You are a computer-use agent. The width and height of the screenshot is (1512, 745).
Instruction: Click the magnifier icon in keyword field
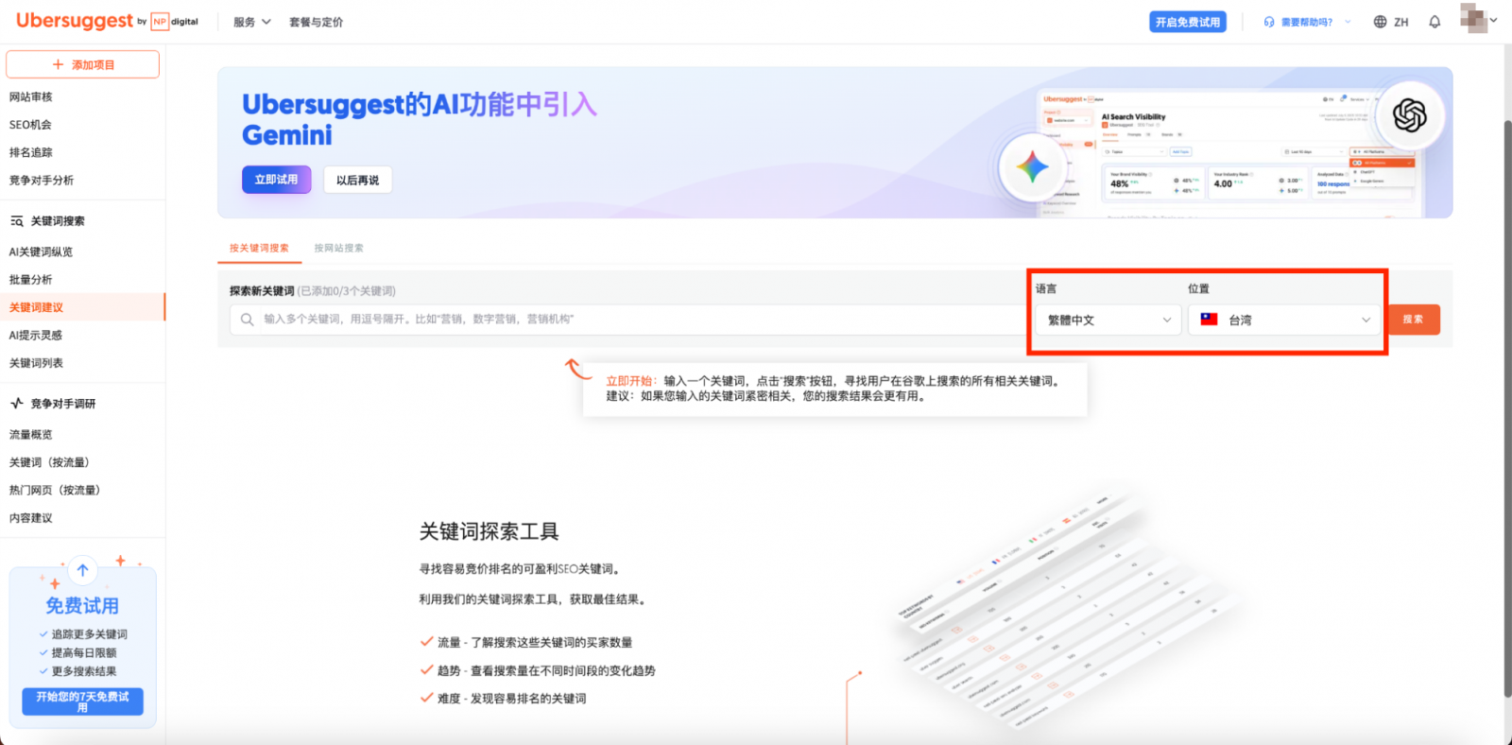(x=247, y=320)
